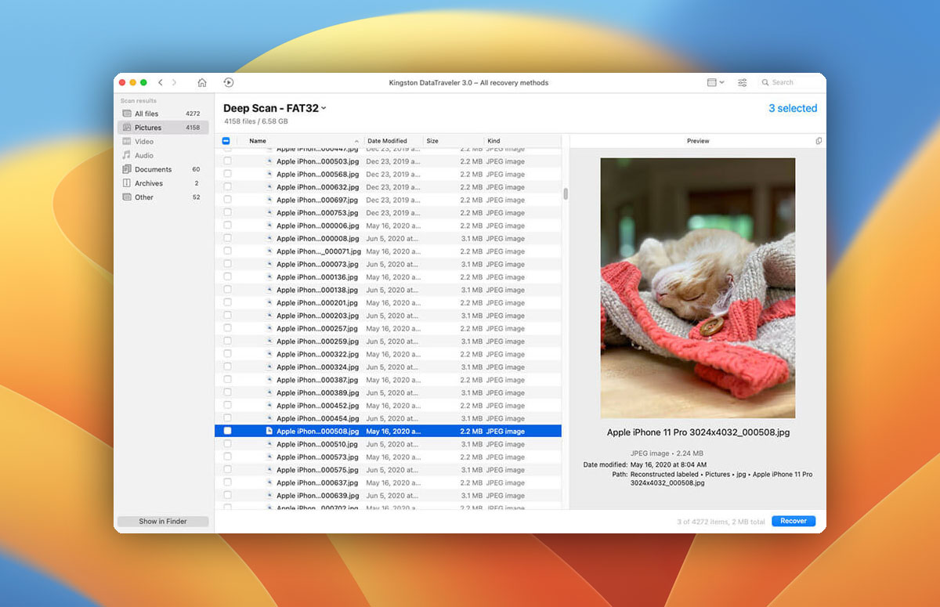Expand the Deep Scan - FAT32 dropdown

tap(324, 109)
